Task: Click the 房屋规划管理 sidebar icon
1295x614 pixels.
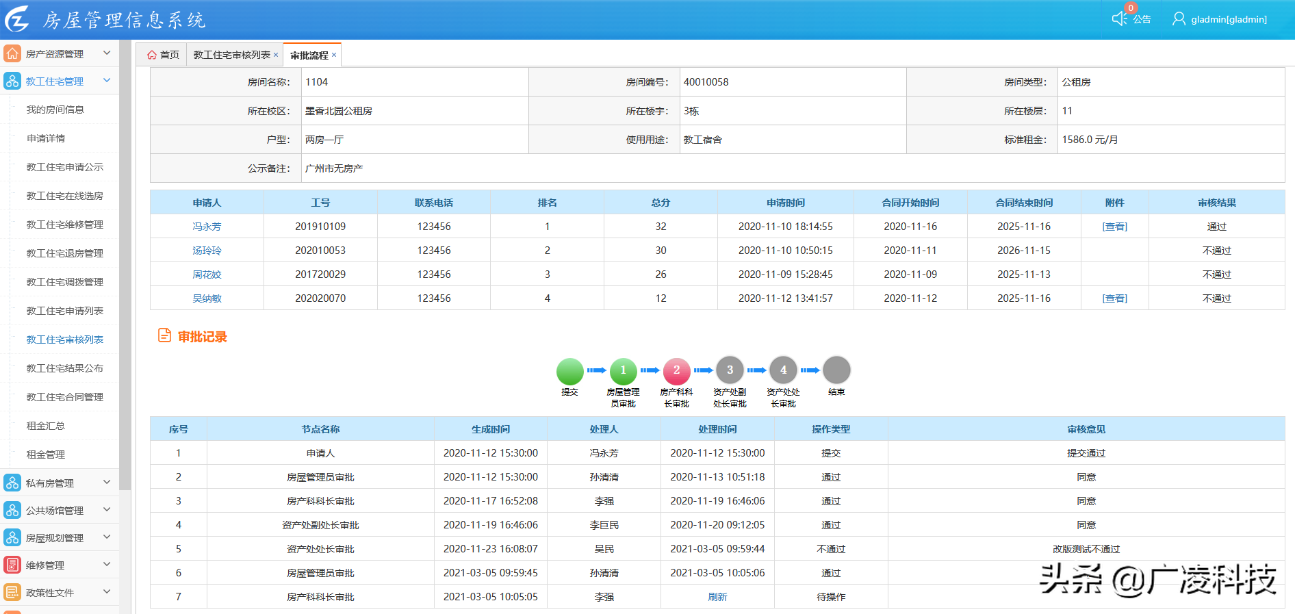Action: pos(12,537)
